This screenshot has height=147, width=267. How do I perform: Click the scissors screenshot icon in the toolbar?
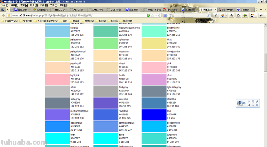[216, 15]
